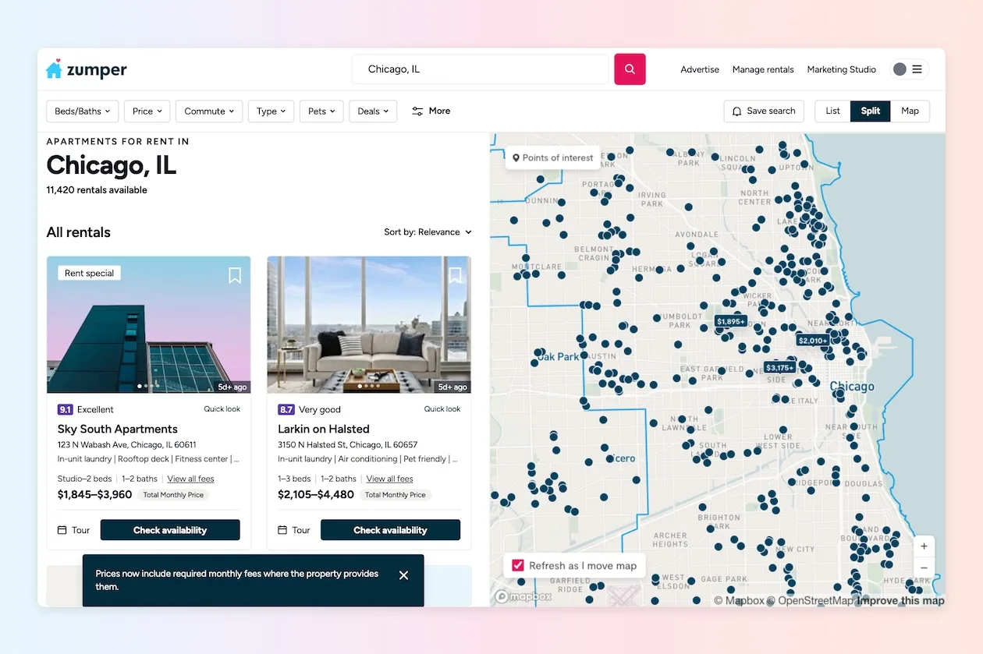Click the 9.1 Excellent rating
The width and height of the screenshot is (983, 654).
86,409
